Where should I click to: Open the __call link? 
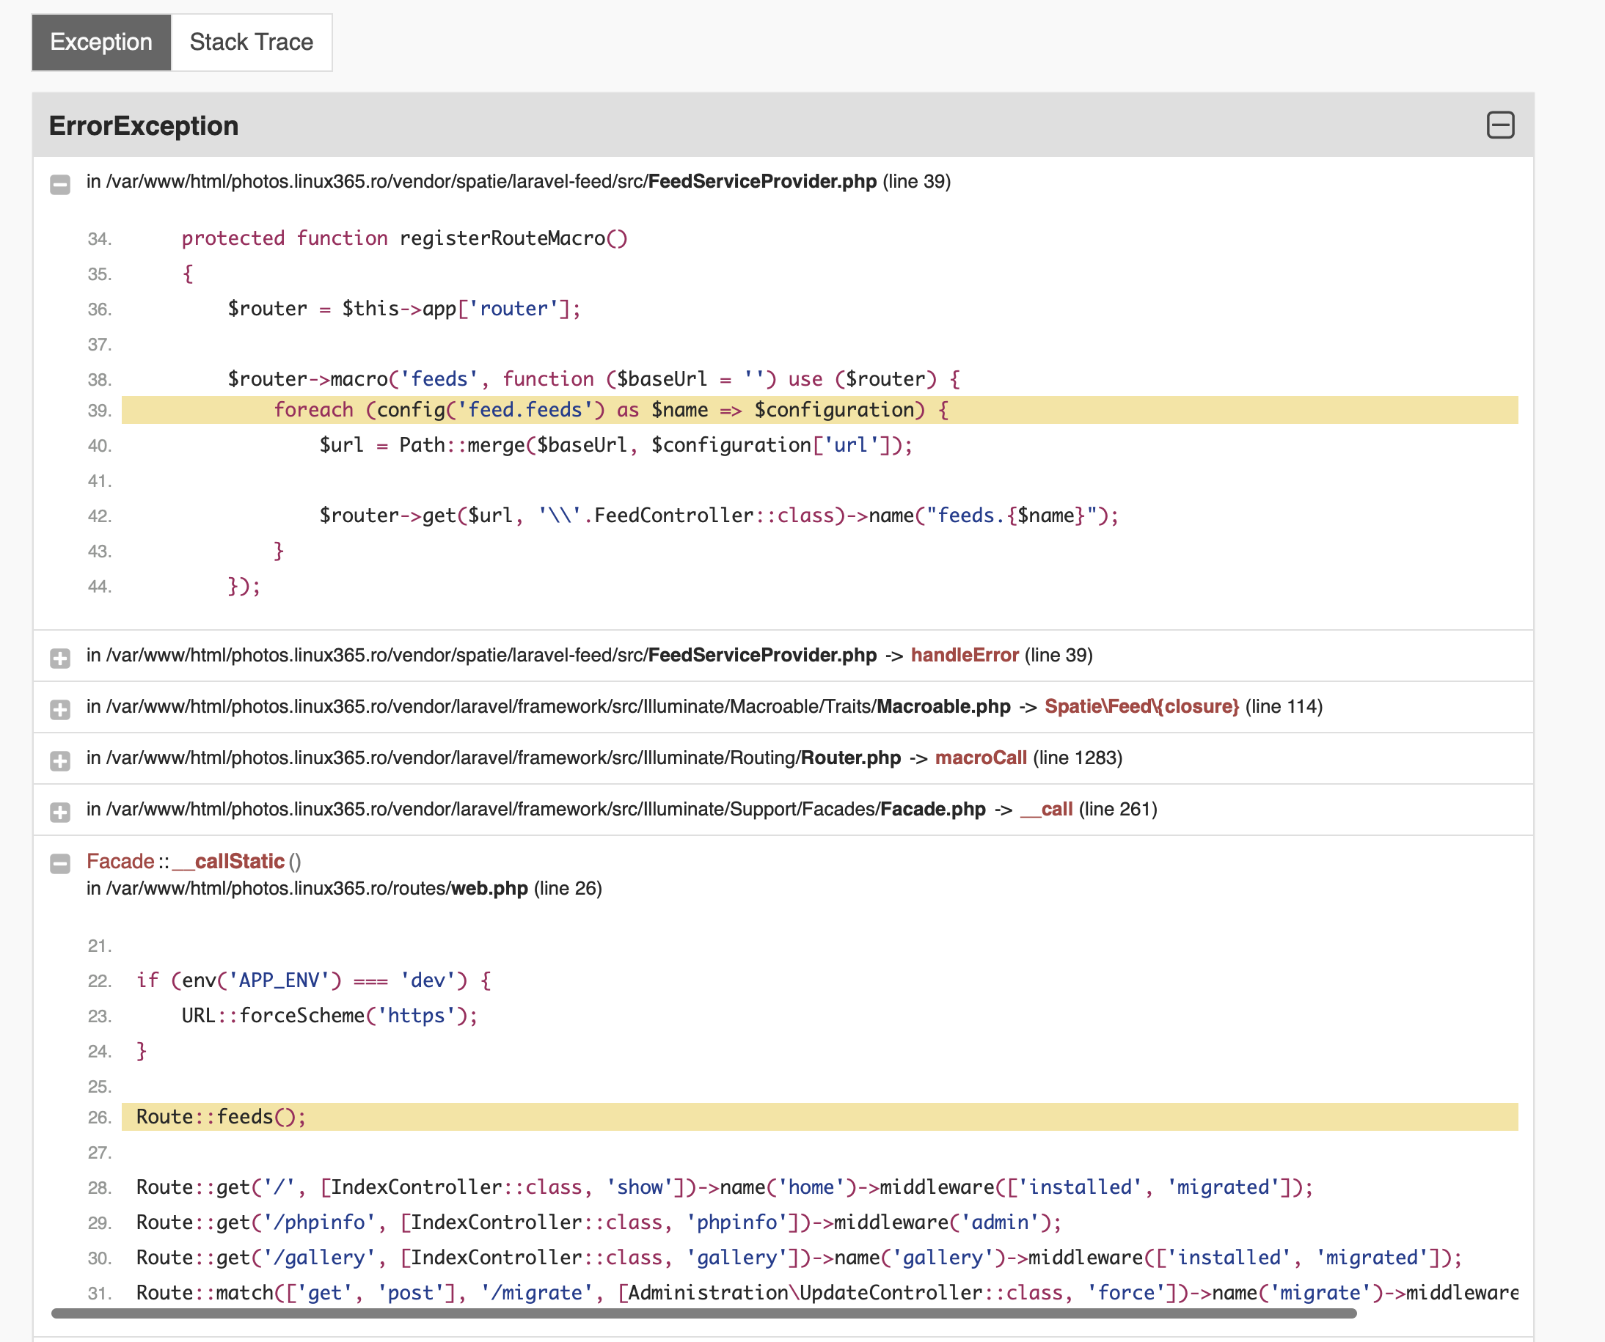click(1048, 810)
